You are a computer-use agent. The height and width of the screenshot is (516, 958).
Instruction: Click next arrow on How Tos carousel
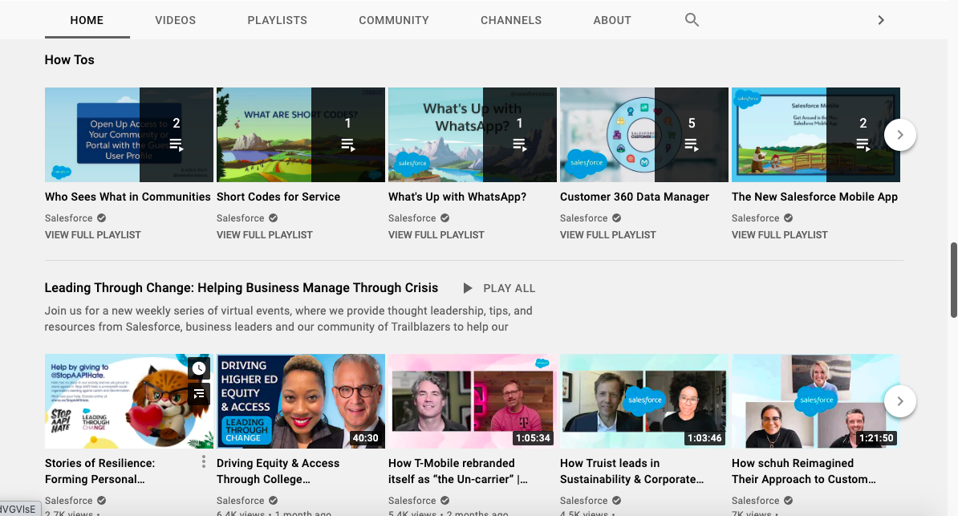tap(900, 135)
